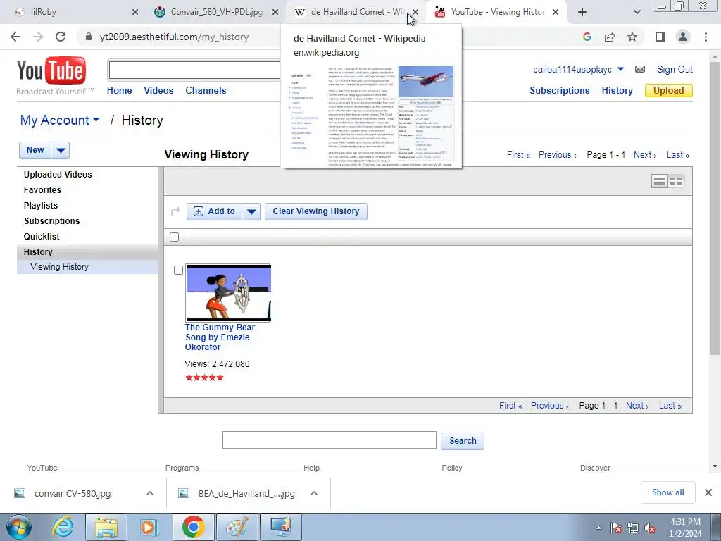Image resolution: width=721 pixels, height=541 pixels.
Task: Open options for convair CV-580.jpg download
Action: pos(150,493)
